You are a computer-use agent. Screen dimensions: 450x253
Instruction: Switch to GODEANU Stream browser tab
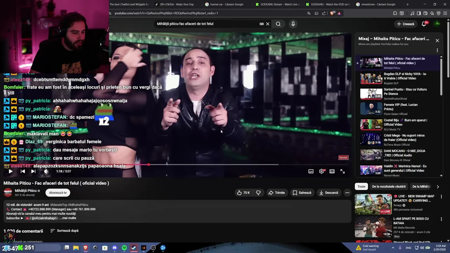(278, 4)
